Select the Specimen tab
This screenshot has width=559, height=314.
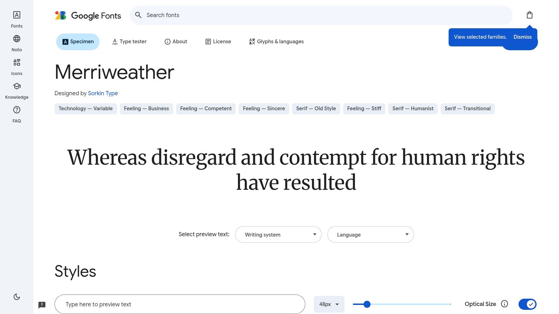tap(78, 42)
